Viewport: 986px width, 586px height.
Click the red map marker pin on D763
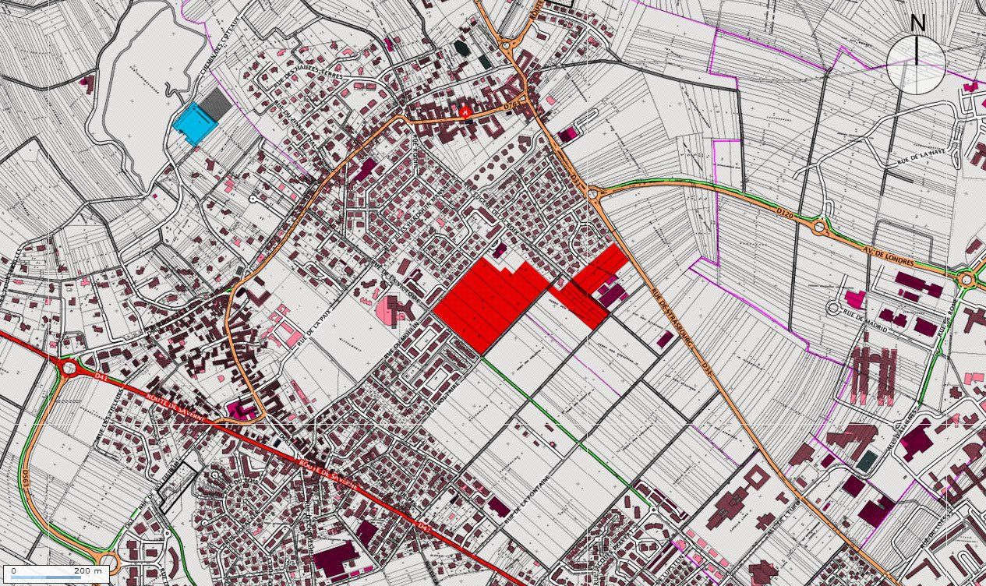tap(466, 112)
